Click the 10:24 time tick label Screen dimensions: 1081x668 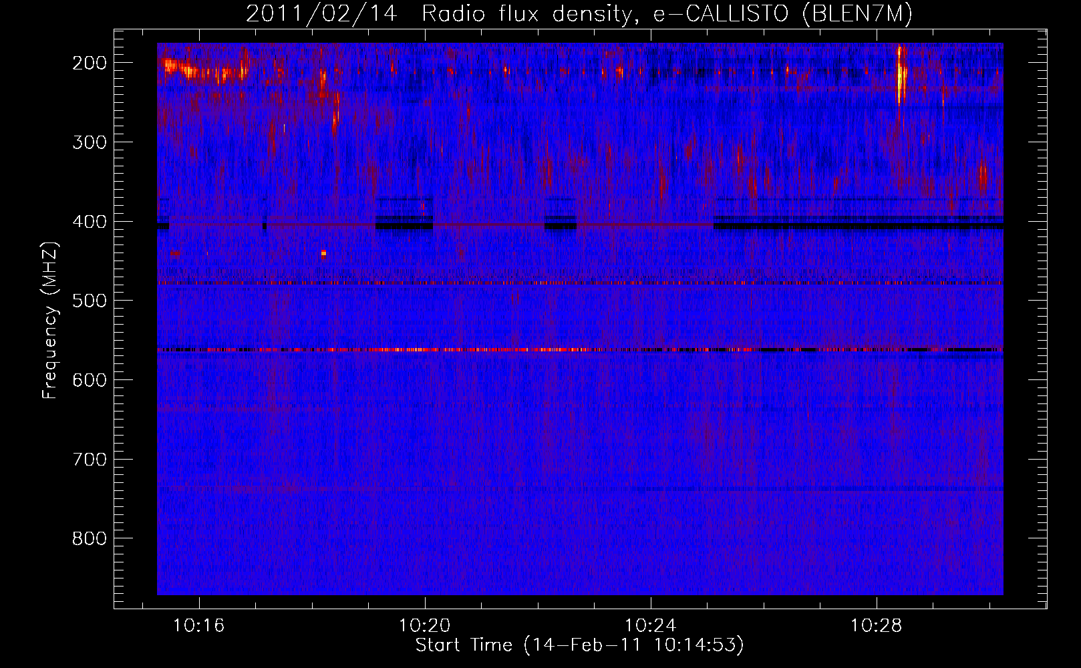pyautogui.click(x=650, y=626)
